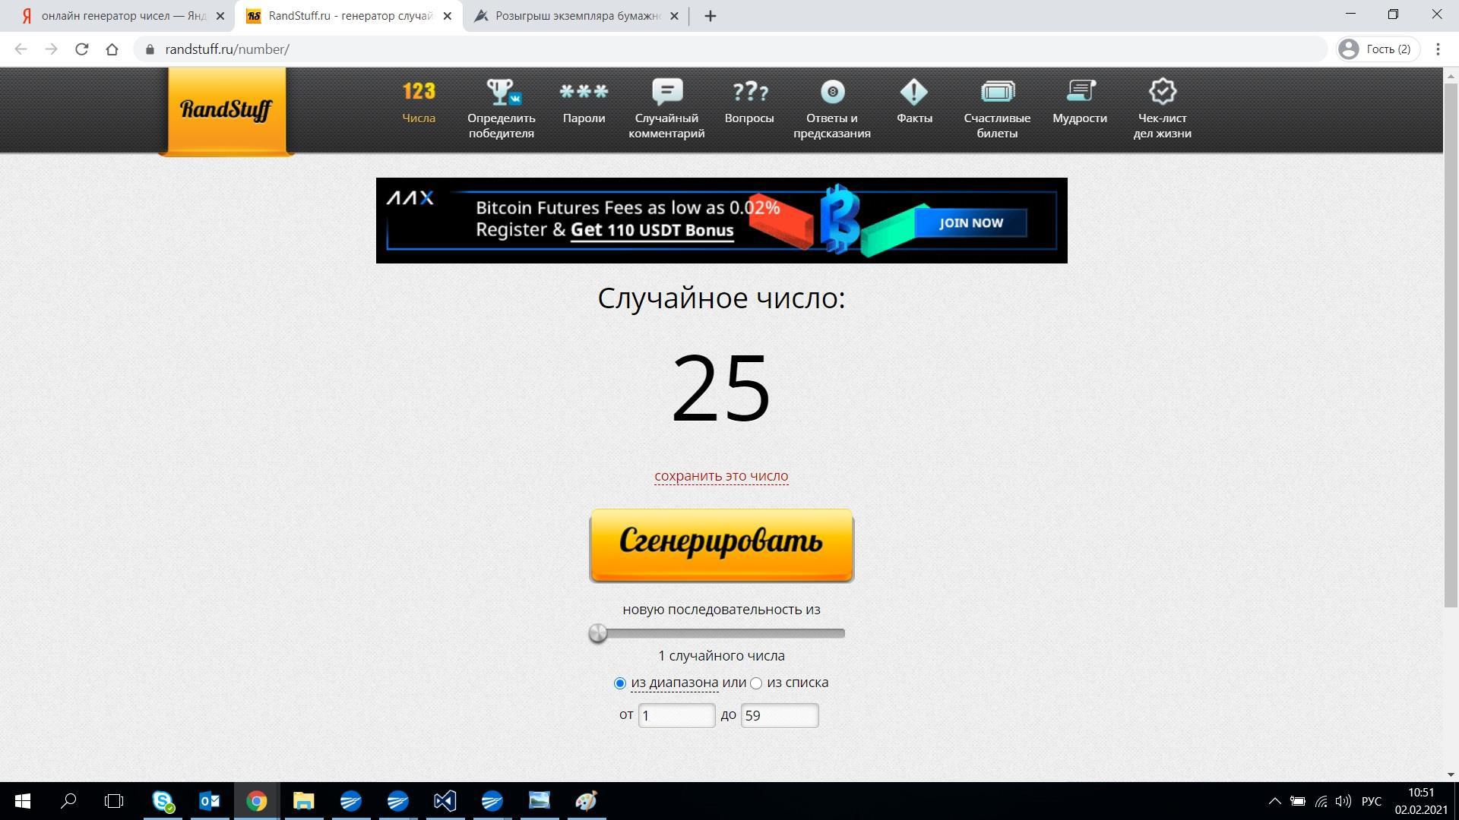Select the 'из списка' radio button
The height and width of the screenshot is (820, 1459).
[x=756, y=683]
